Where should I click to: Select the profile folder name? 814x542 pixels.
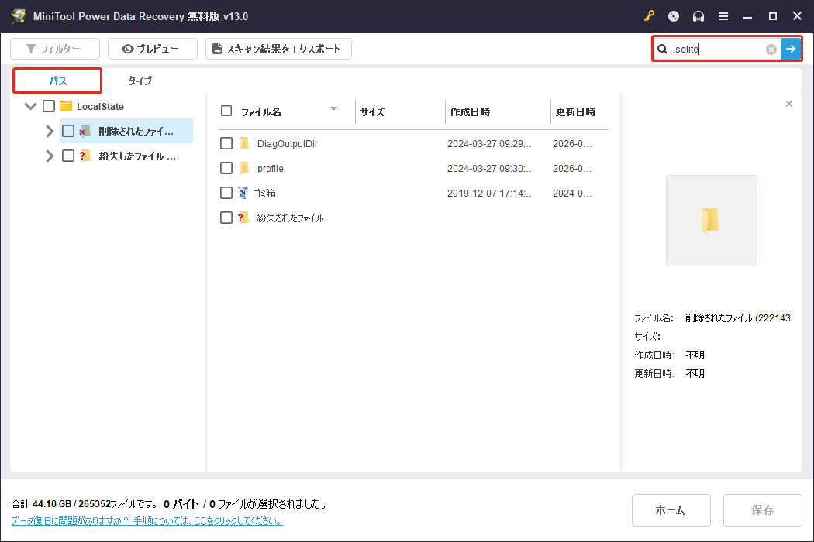click(271, 169)
